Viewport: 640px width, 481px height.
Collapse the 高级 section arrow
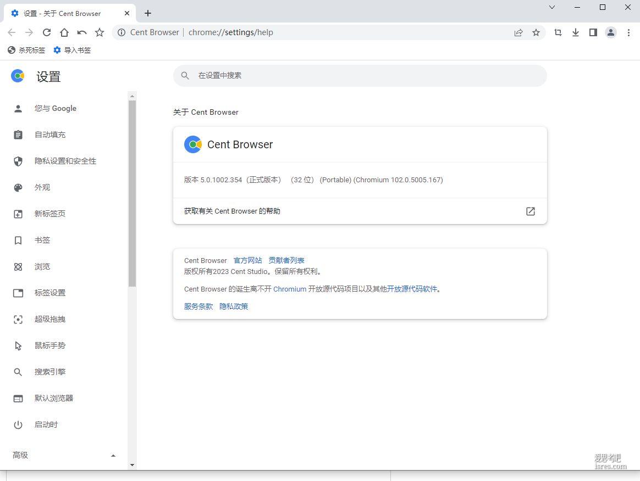(x=113, y=455)
